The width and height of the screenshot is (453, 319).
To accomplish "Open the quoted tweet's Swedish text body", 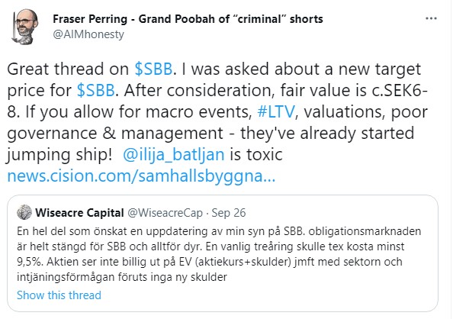I will (219, 254).
